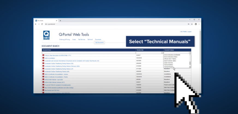Click the Document Name filter field
The image size is (238, 114).
click(89, 53)
